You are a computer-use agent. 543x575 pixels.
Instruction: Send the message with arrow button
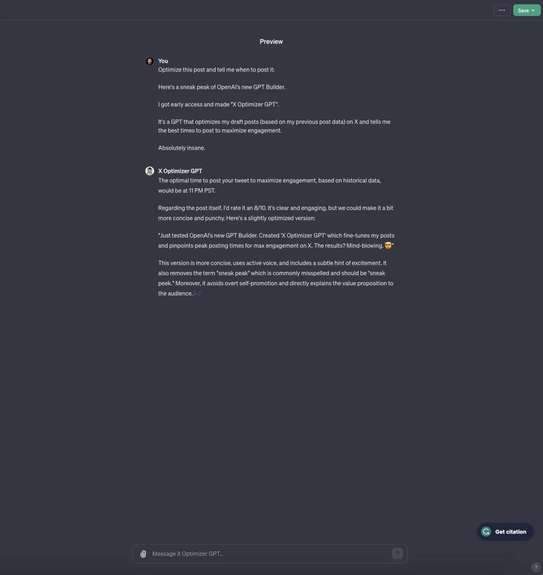click(x=397, y=553)
